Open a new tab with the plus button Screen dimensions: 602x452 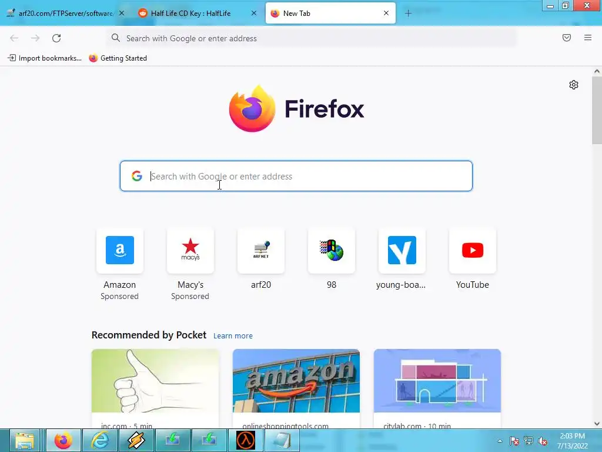coord(408,14)
